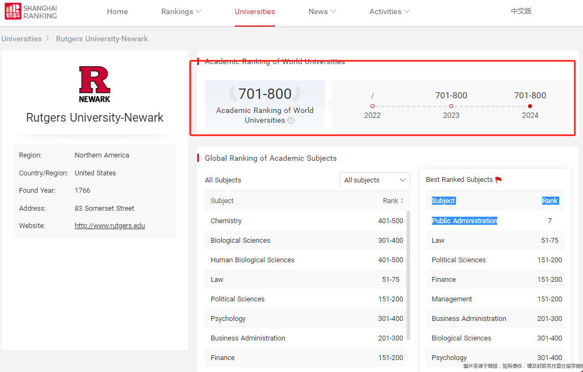Click the Rank header in Best Ranked Subjects
This screenshot has height=372, width=583.
[550, 201]
